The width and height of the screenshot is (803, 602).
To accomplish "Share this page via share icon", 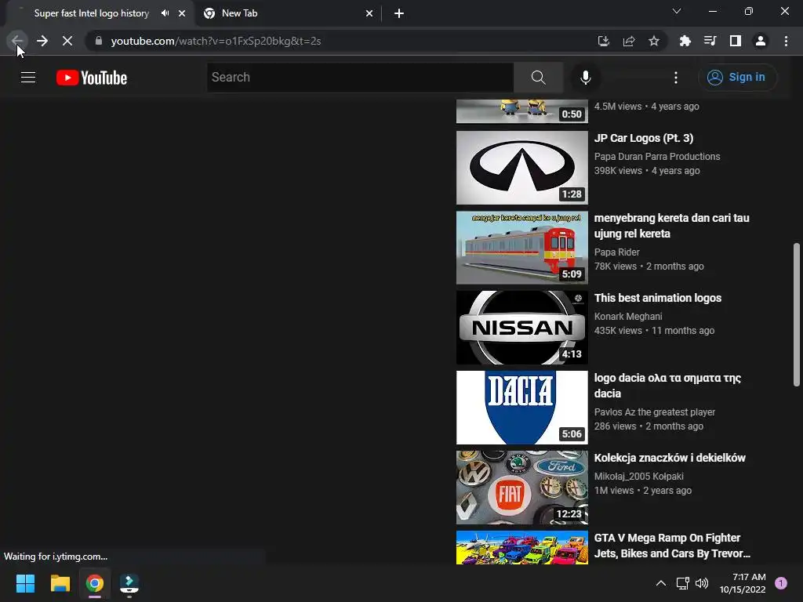I will tap(629, 41).
